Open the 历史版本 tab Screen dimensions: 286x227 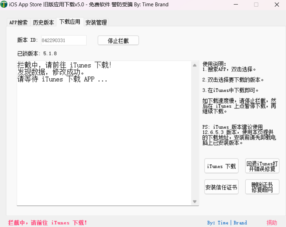coord(43,22)
